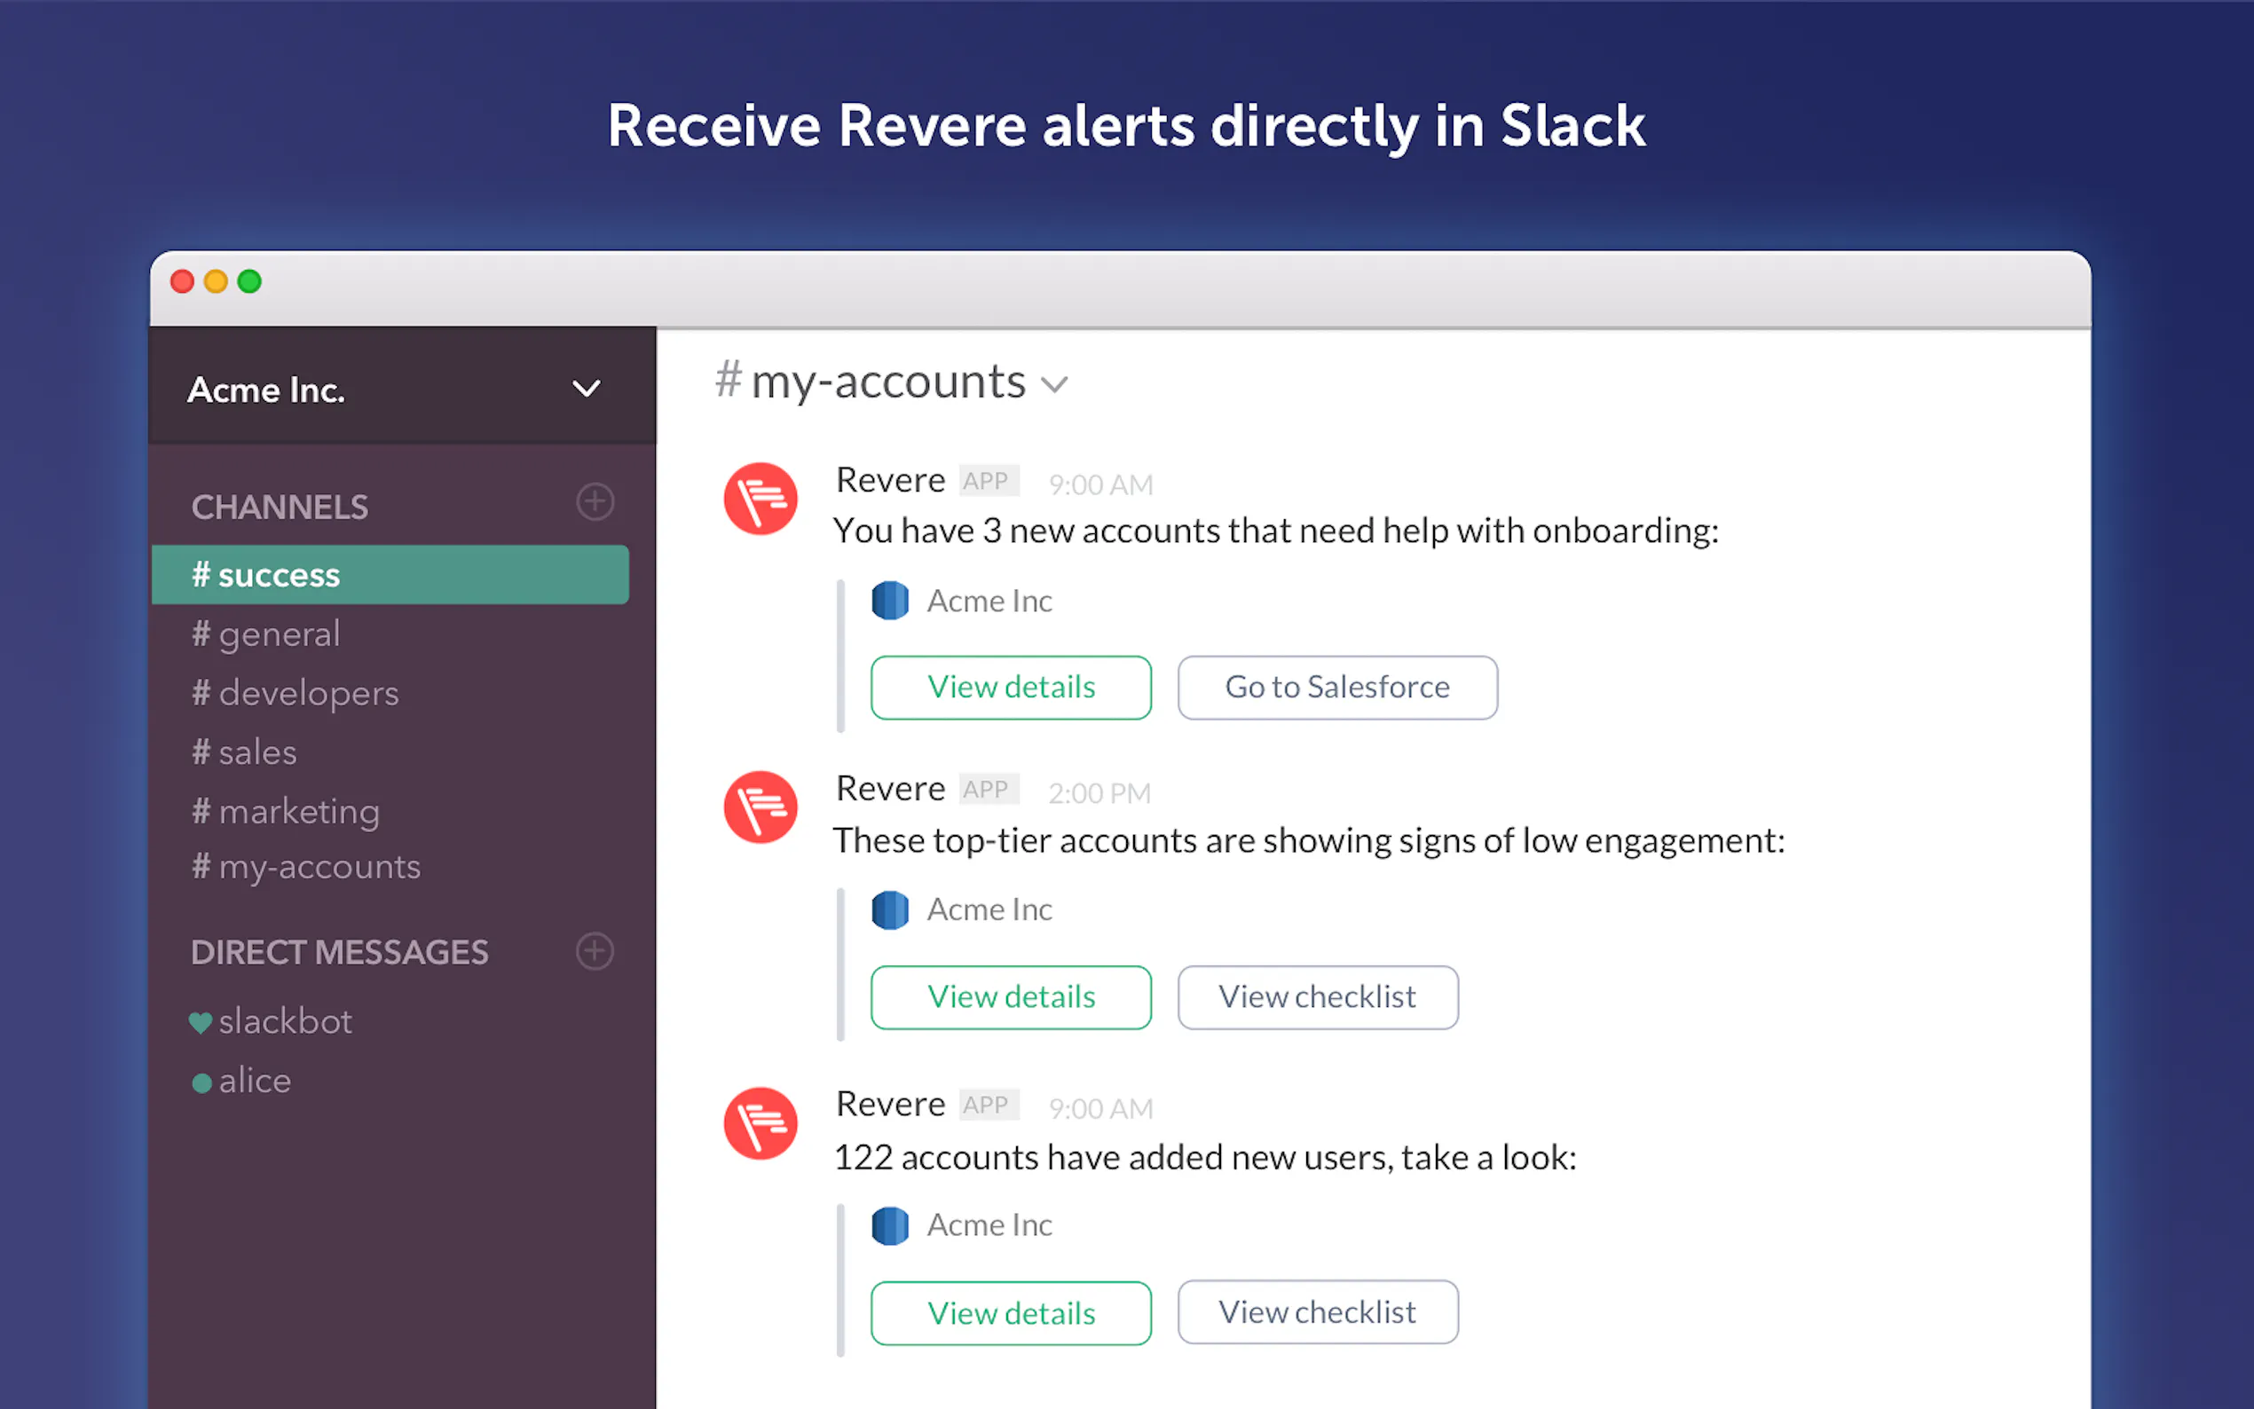Expand the Acme Inc. workspace menu chevron
The width and height of the screenshot is (2254, 1409).
tap(586, 389)
